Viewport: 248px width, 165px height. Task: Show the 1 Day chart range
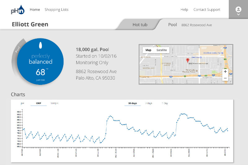click(165, 103)
